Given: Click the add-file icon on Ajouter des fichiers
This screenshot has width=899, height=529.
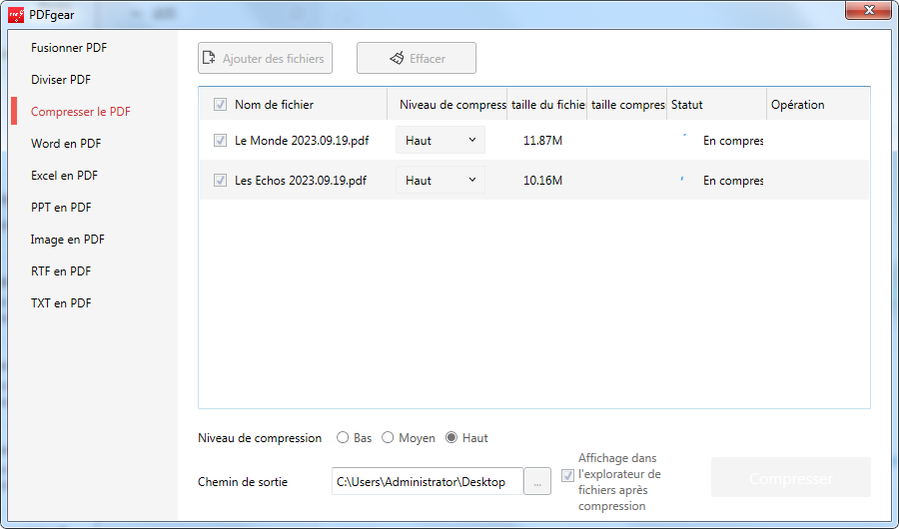Looking at the screenshot, I should click(x=210, y=58).
